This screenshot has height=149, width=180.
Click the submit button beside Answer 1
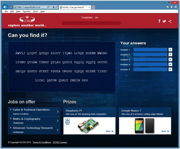click(x=170, y=50)
